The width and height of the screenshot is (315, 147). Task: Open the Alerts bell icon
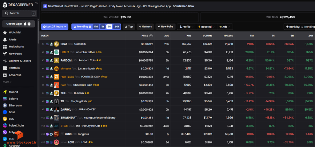(x=5, y=40)
